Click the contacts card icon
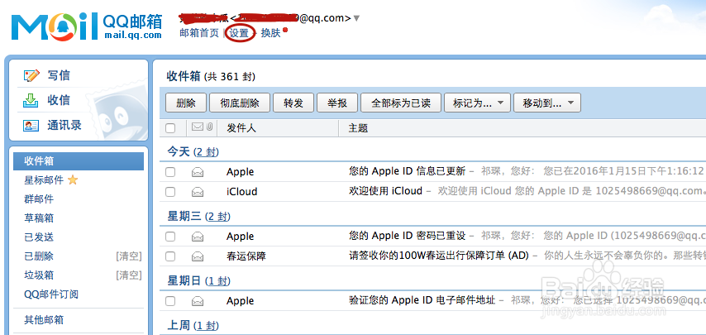Viewport: 706px width, 335px height. click(x=31, y=126)
